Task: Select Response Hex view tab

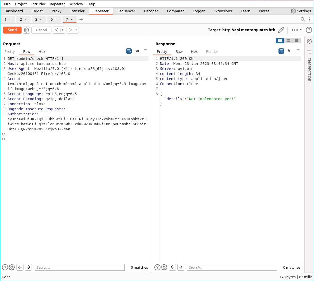Action: click(x=194, y=52)
